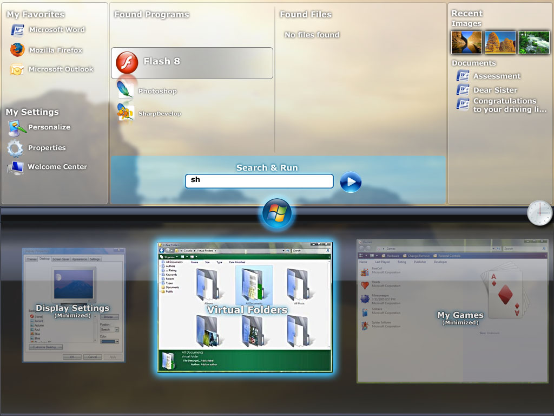This screenshot has width=554, height=416.
Task: Sort Virtual Folders by Name column
Action: pos(194,263)
